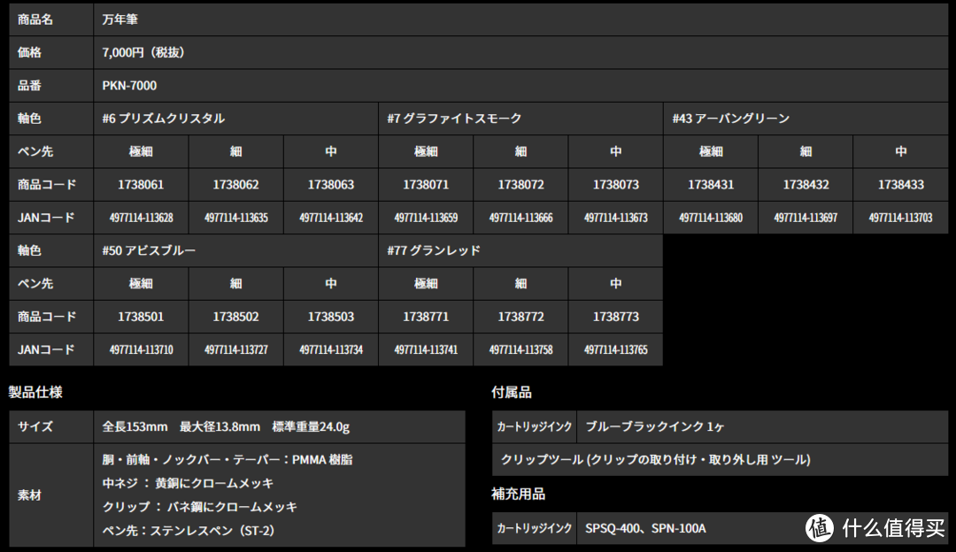This screenshot has width=956, height=552.
Task: Click product code 1738061
Action: pyautogui.click(x=141, y=185)
